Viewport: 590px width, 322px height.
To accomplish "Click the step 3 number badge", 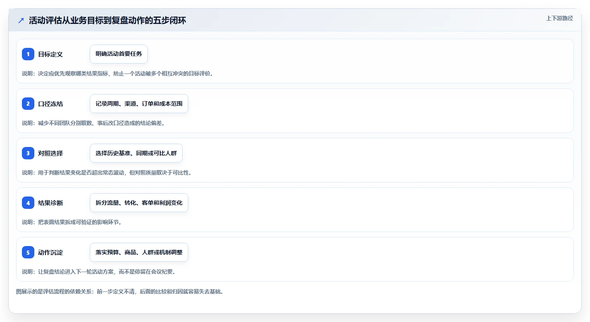I will pyautogui.click(x=28, y=153).
